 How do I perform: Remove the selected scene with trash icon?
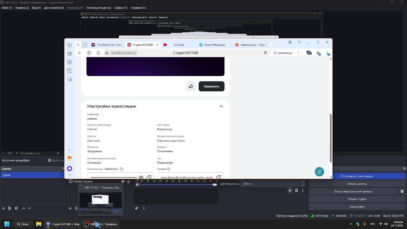click(10, 208)
